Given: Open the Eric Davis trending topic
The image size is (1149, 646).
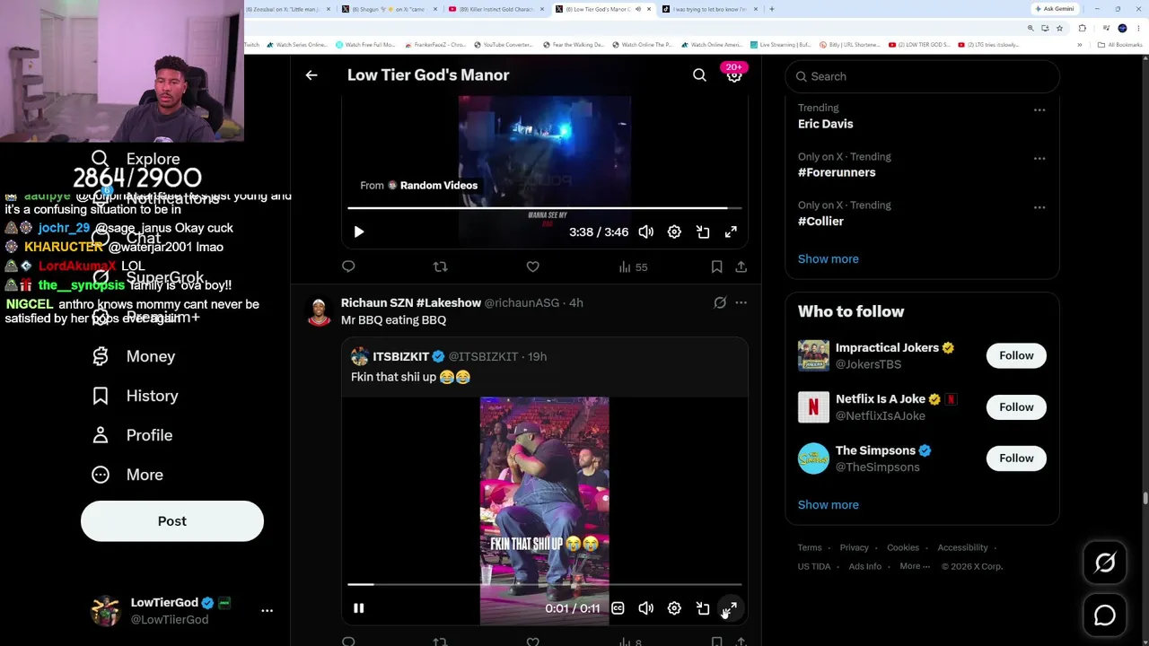Looking at the screenshot, I should coord(825,124).
